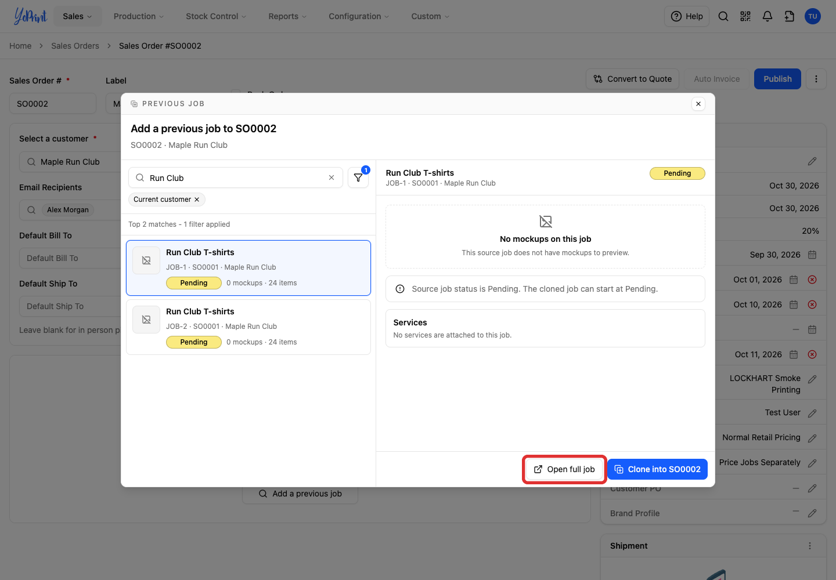836x580 pixels.
Task: Edit LOCKHART Smoke Printing with pencil icon
Action: coord(812,379)
